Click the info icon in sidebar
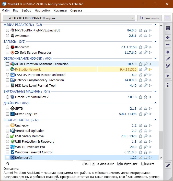Viewport: 173px width, 181px height. 168,85
